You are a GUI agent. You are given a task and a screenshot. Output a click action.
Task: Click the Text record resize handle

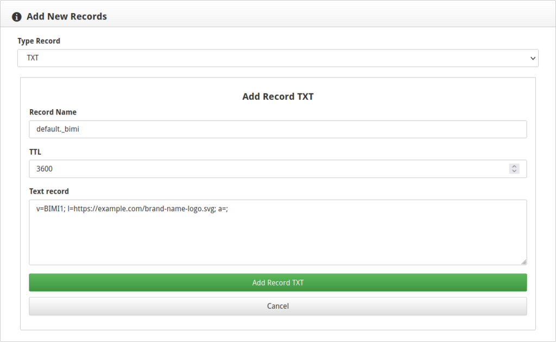[x=523, y=262]
